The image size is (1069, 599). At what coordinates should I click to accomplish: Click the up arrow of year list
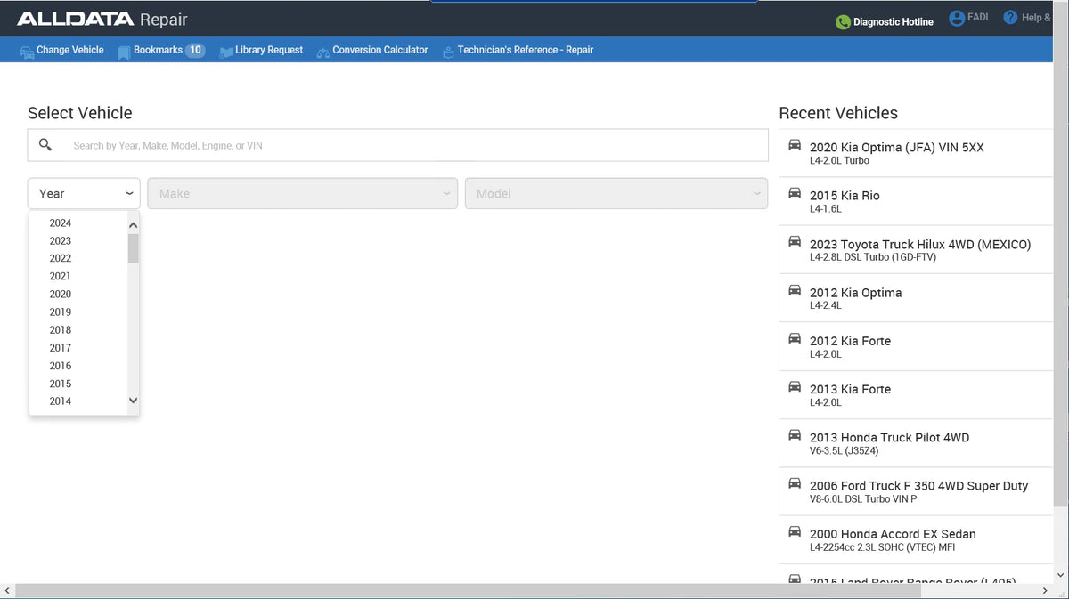134,226
